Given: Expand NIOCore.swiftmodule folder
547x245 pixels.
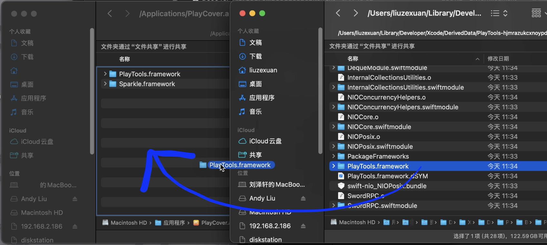Looking at the screenshot, I should (333, 127).
